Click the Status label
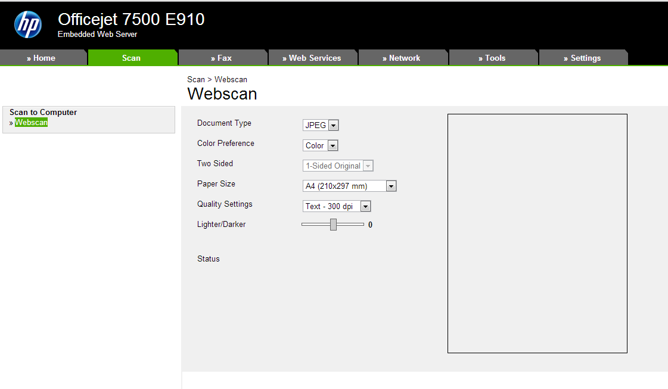 pyautogui.click(x=209, y=259)
